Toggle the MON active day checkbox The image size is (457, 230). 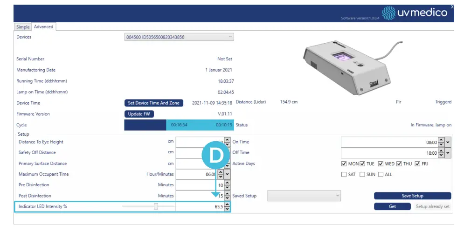(344, 164)
